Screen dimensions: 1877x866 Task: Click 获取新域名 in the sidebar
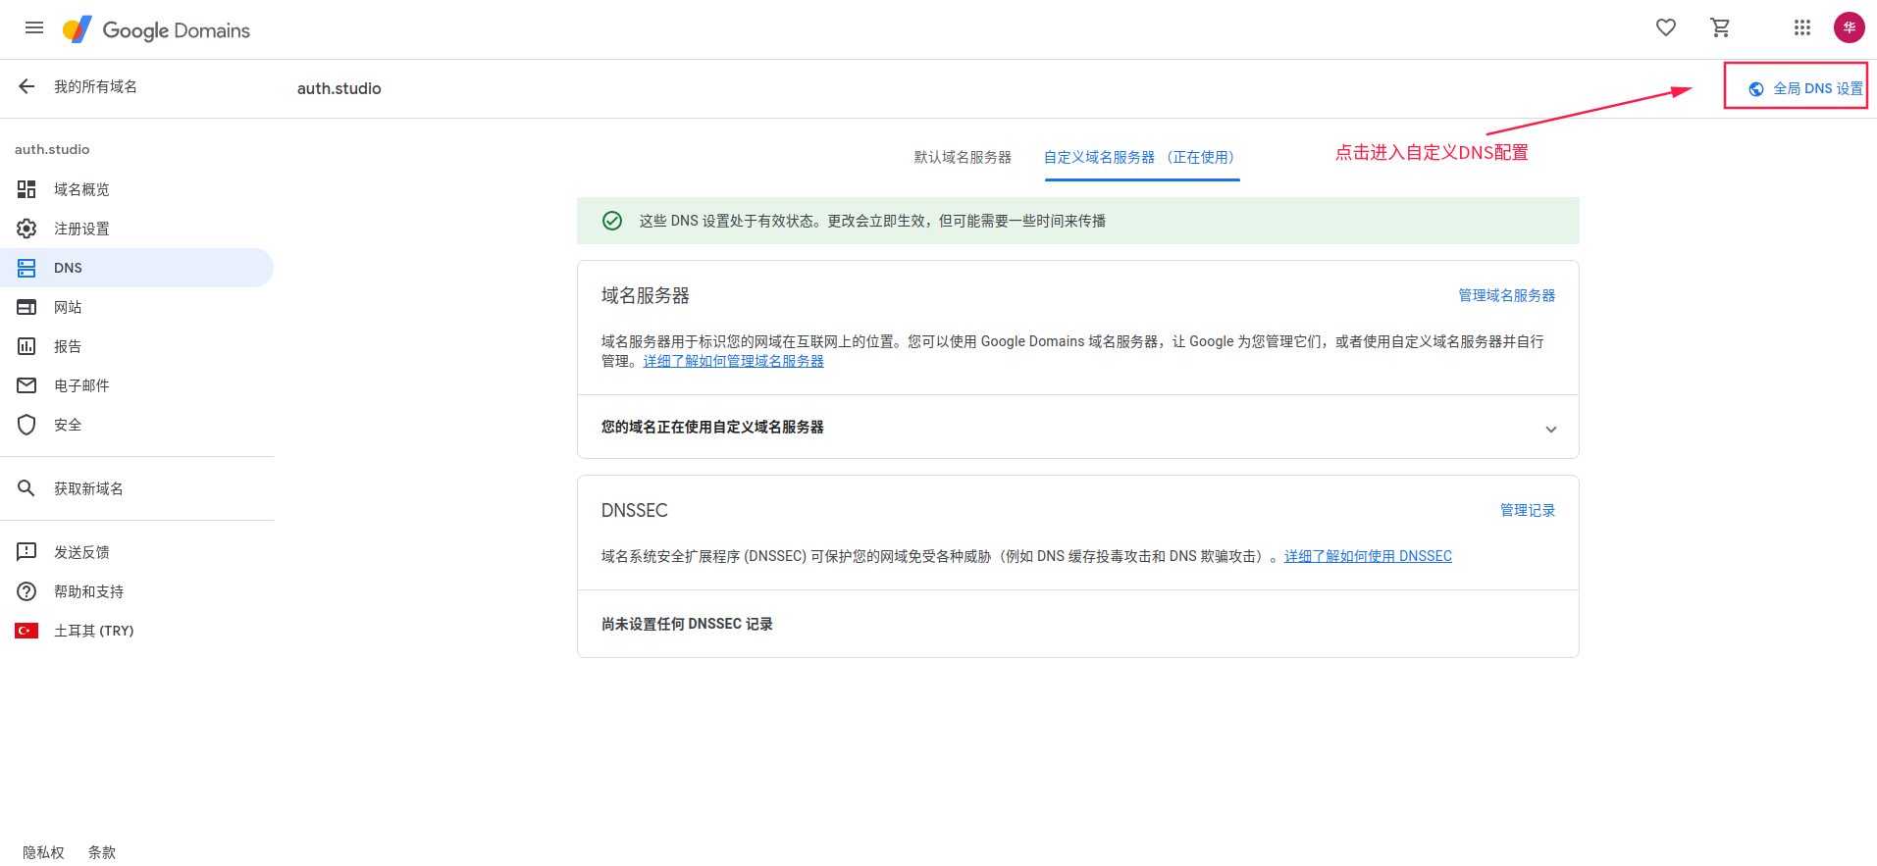(x=88, y=488)
